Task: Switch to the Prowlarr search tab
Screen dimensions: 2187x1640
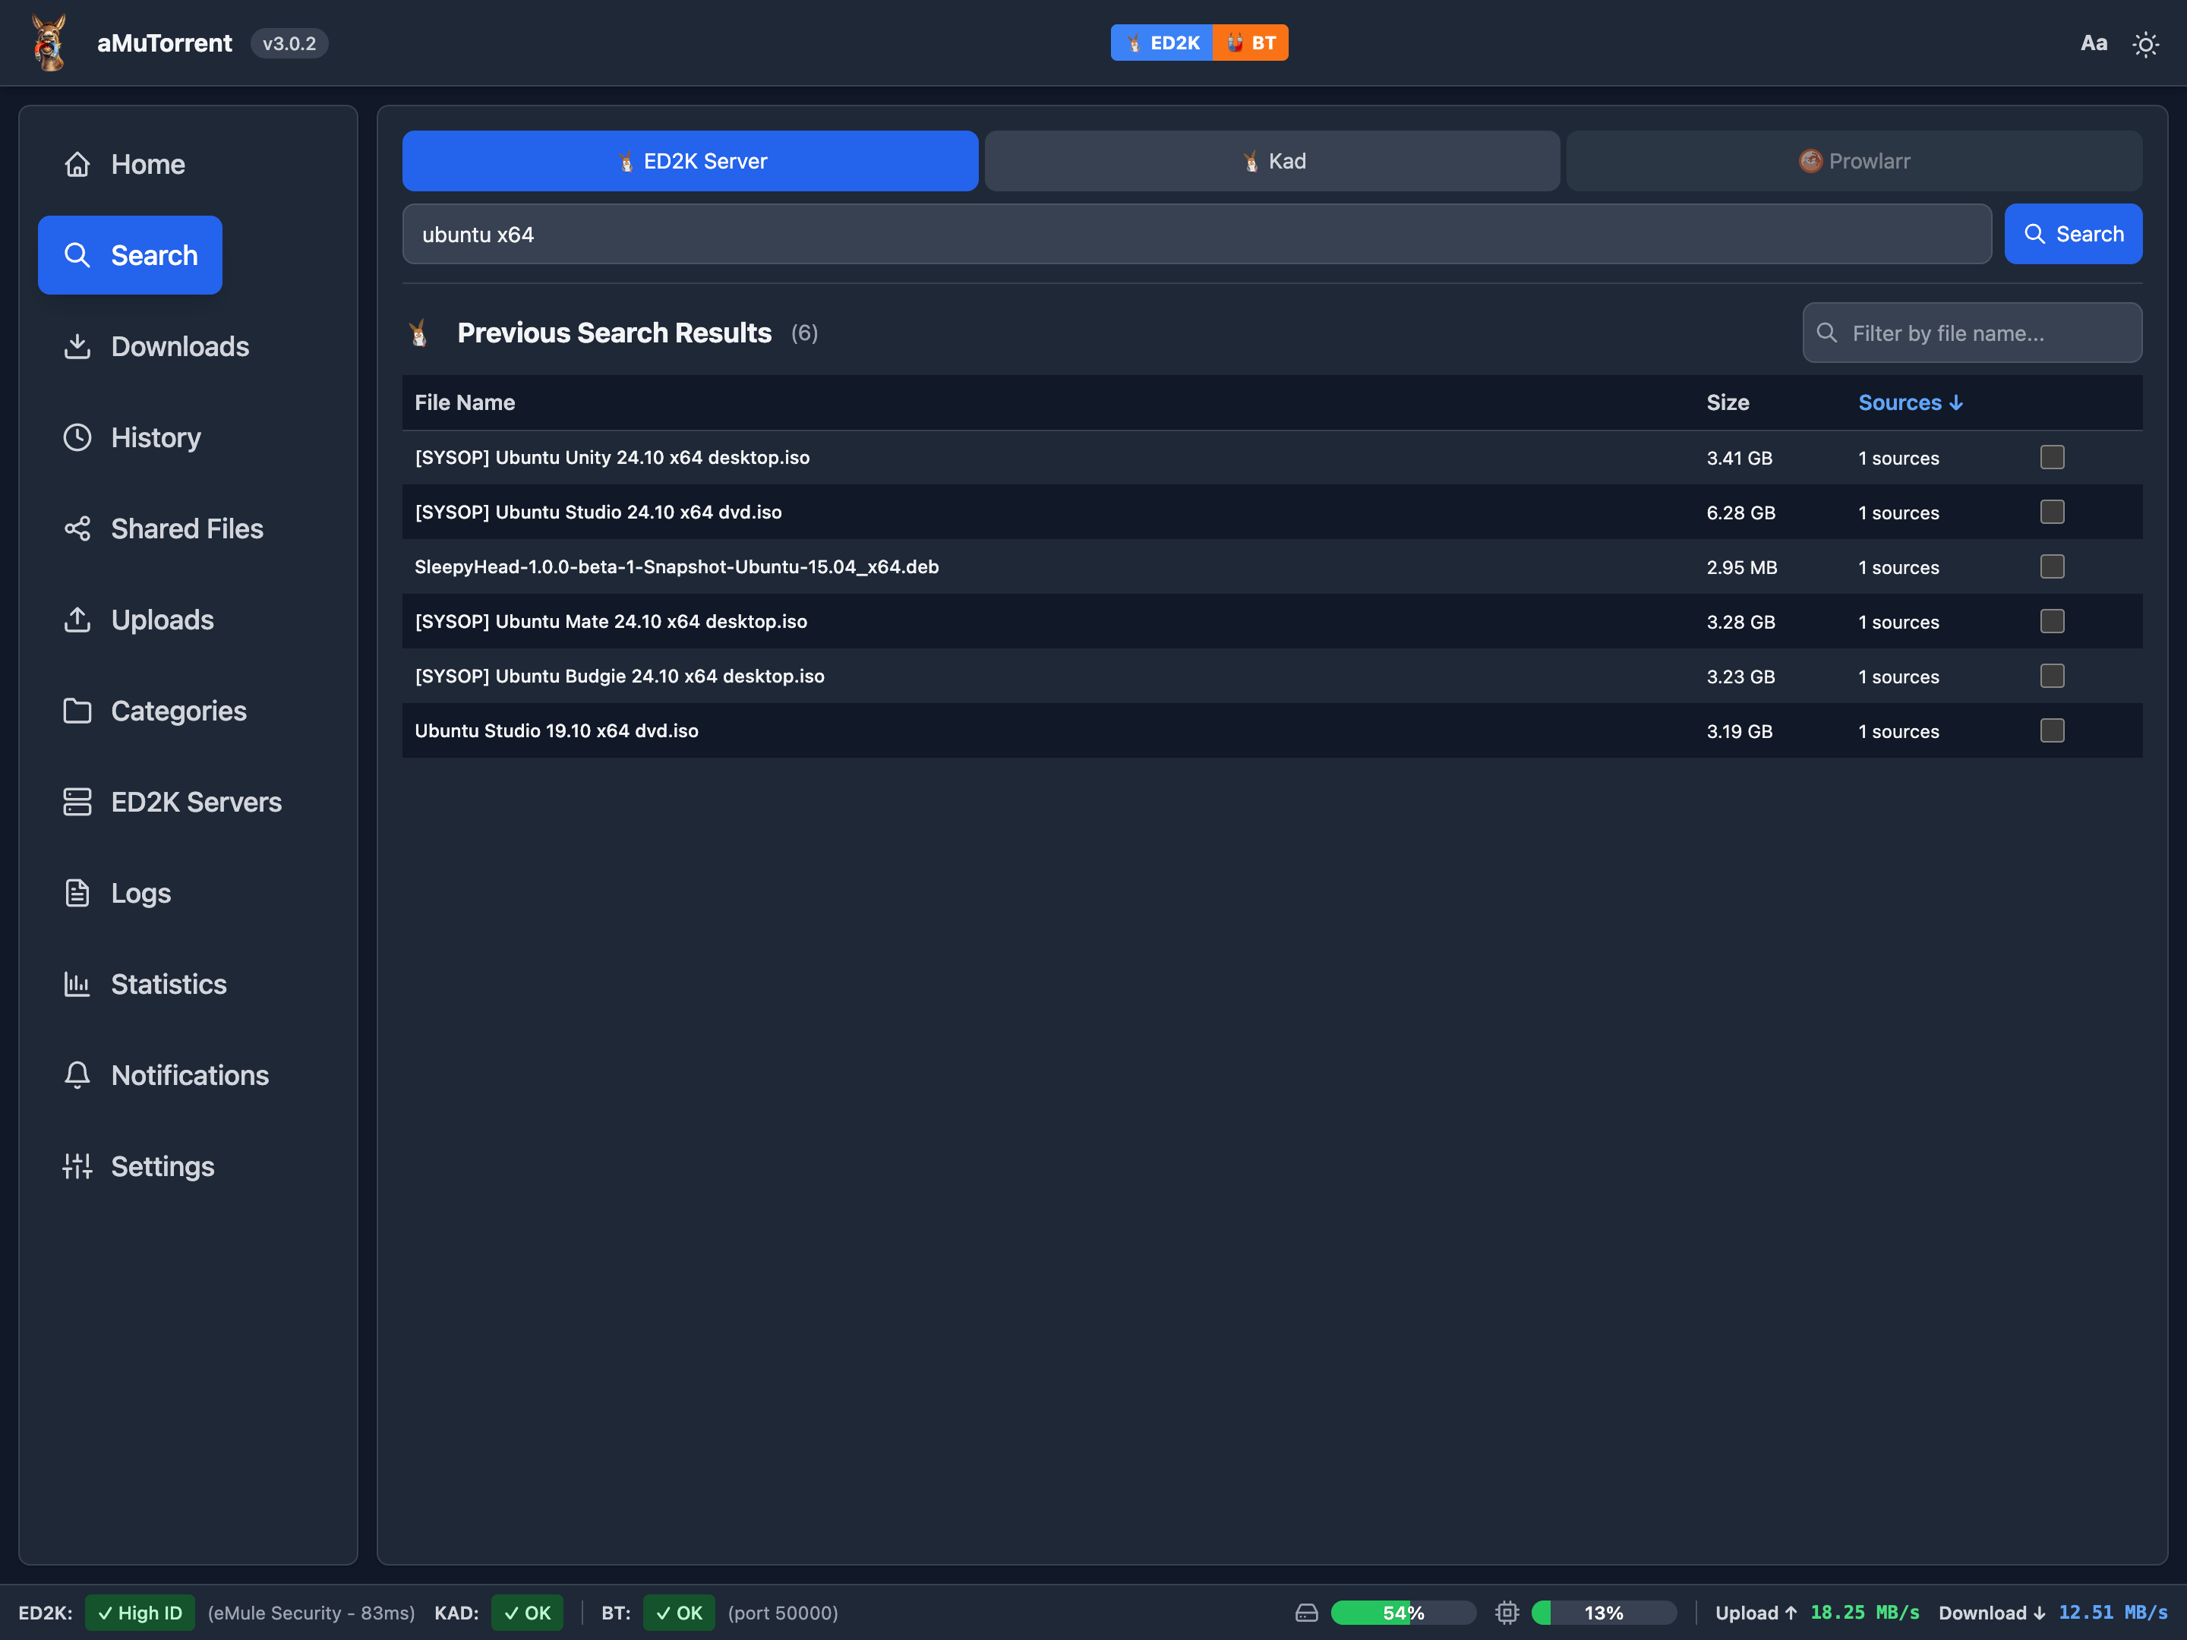Action: tap(1854, 161)
